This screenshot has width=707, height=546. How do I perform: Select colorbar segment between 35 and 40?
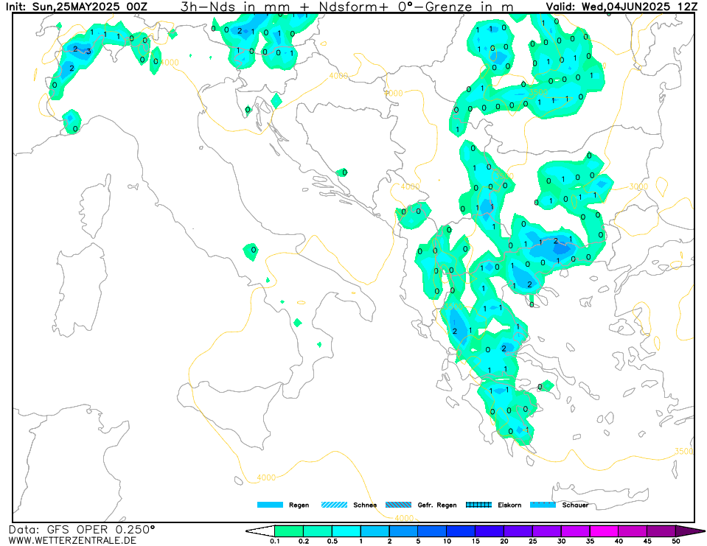[605, 531]
